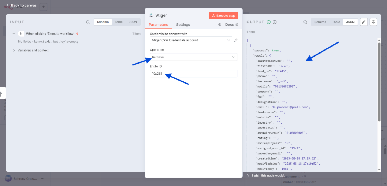
Task: Switch input view to Table
Action: (x=119, y=22)
